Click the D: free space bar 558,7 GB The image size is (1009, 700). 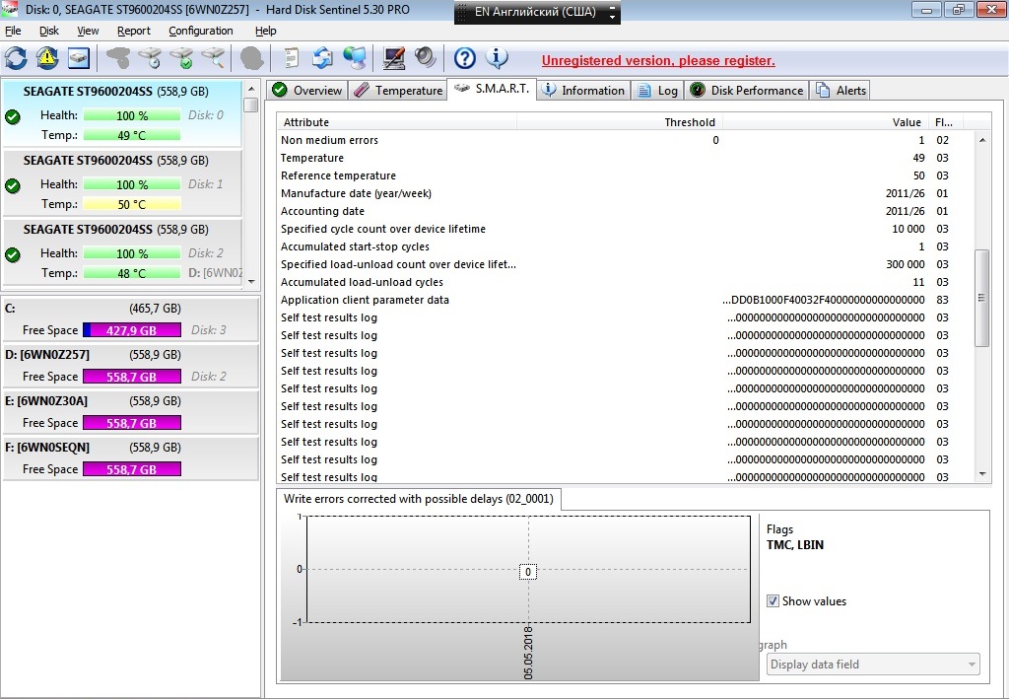click(132, 377)
